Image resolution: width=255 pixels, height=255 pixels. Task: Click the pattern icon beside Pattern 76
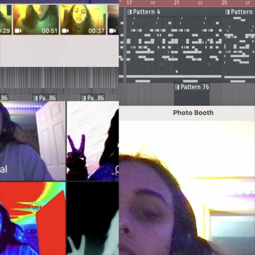(x=177, y=87)
